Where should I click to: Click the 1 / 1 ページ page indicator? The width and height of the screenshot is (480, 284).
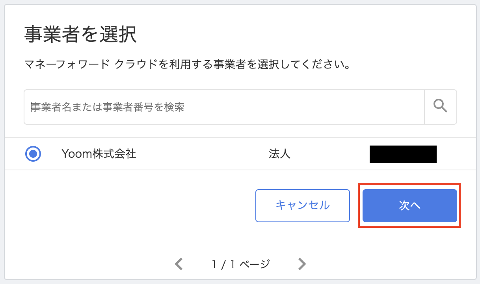tap(240, 264)
